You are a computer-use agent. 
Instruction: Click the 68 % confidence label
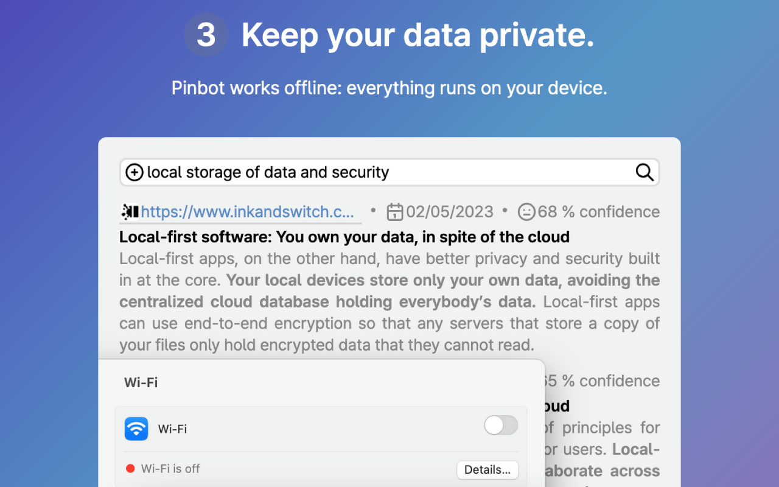(599, 212)
